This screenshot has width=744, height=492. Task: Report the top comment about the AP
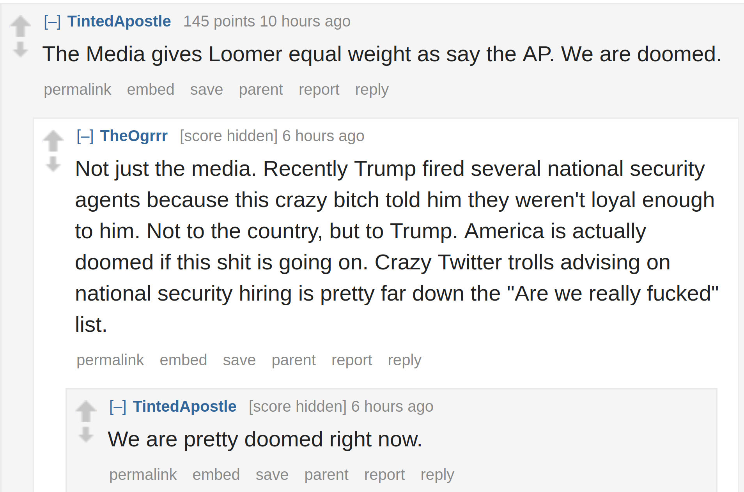point(319,90)
